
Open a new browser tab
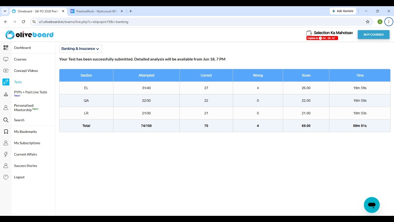131,11
